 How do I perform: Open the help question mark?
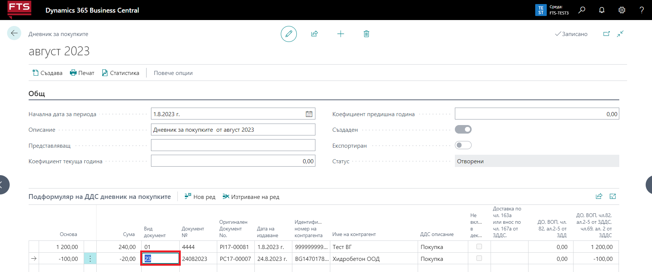coord(642,10)
